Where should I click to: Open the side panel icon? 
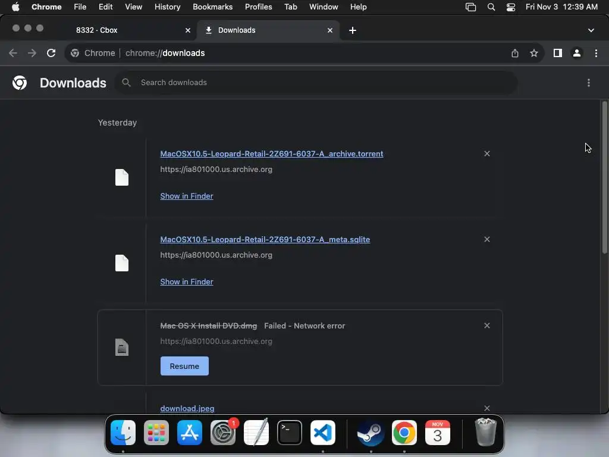point(558,53)
